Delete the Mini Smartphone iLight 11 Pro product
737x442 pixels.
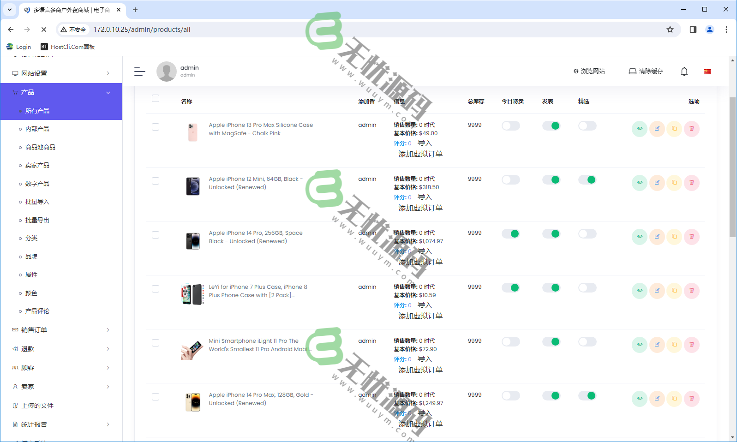(691, 345)
